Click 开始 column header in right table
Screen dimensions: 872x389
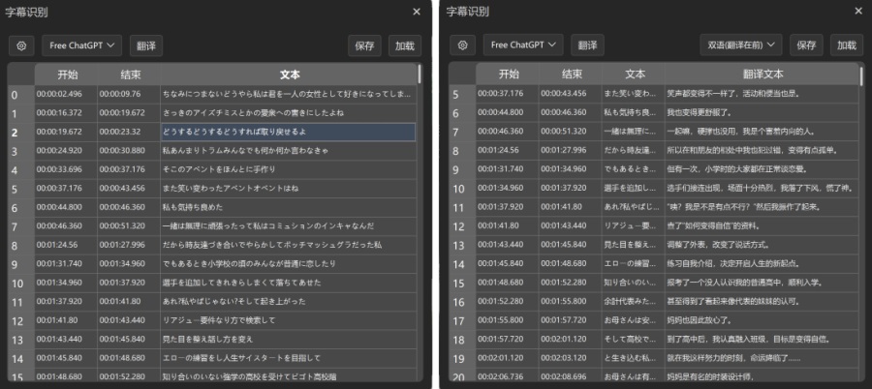coord(508,74)
